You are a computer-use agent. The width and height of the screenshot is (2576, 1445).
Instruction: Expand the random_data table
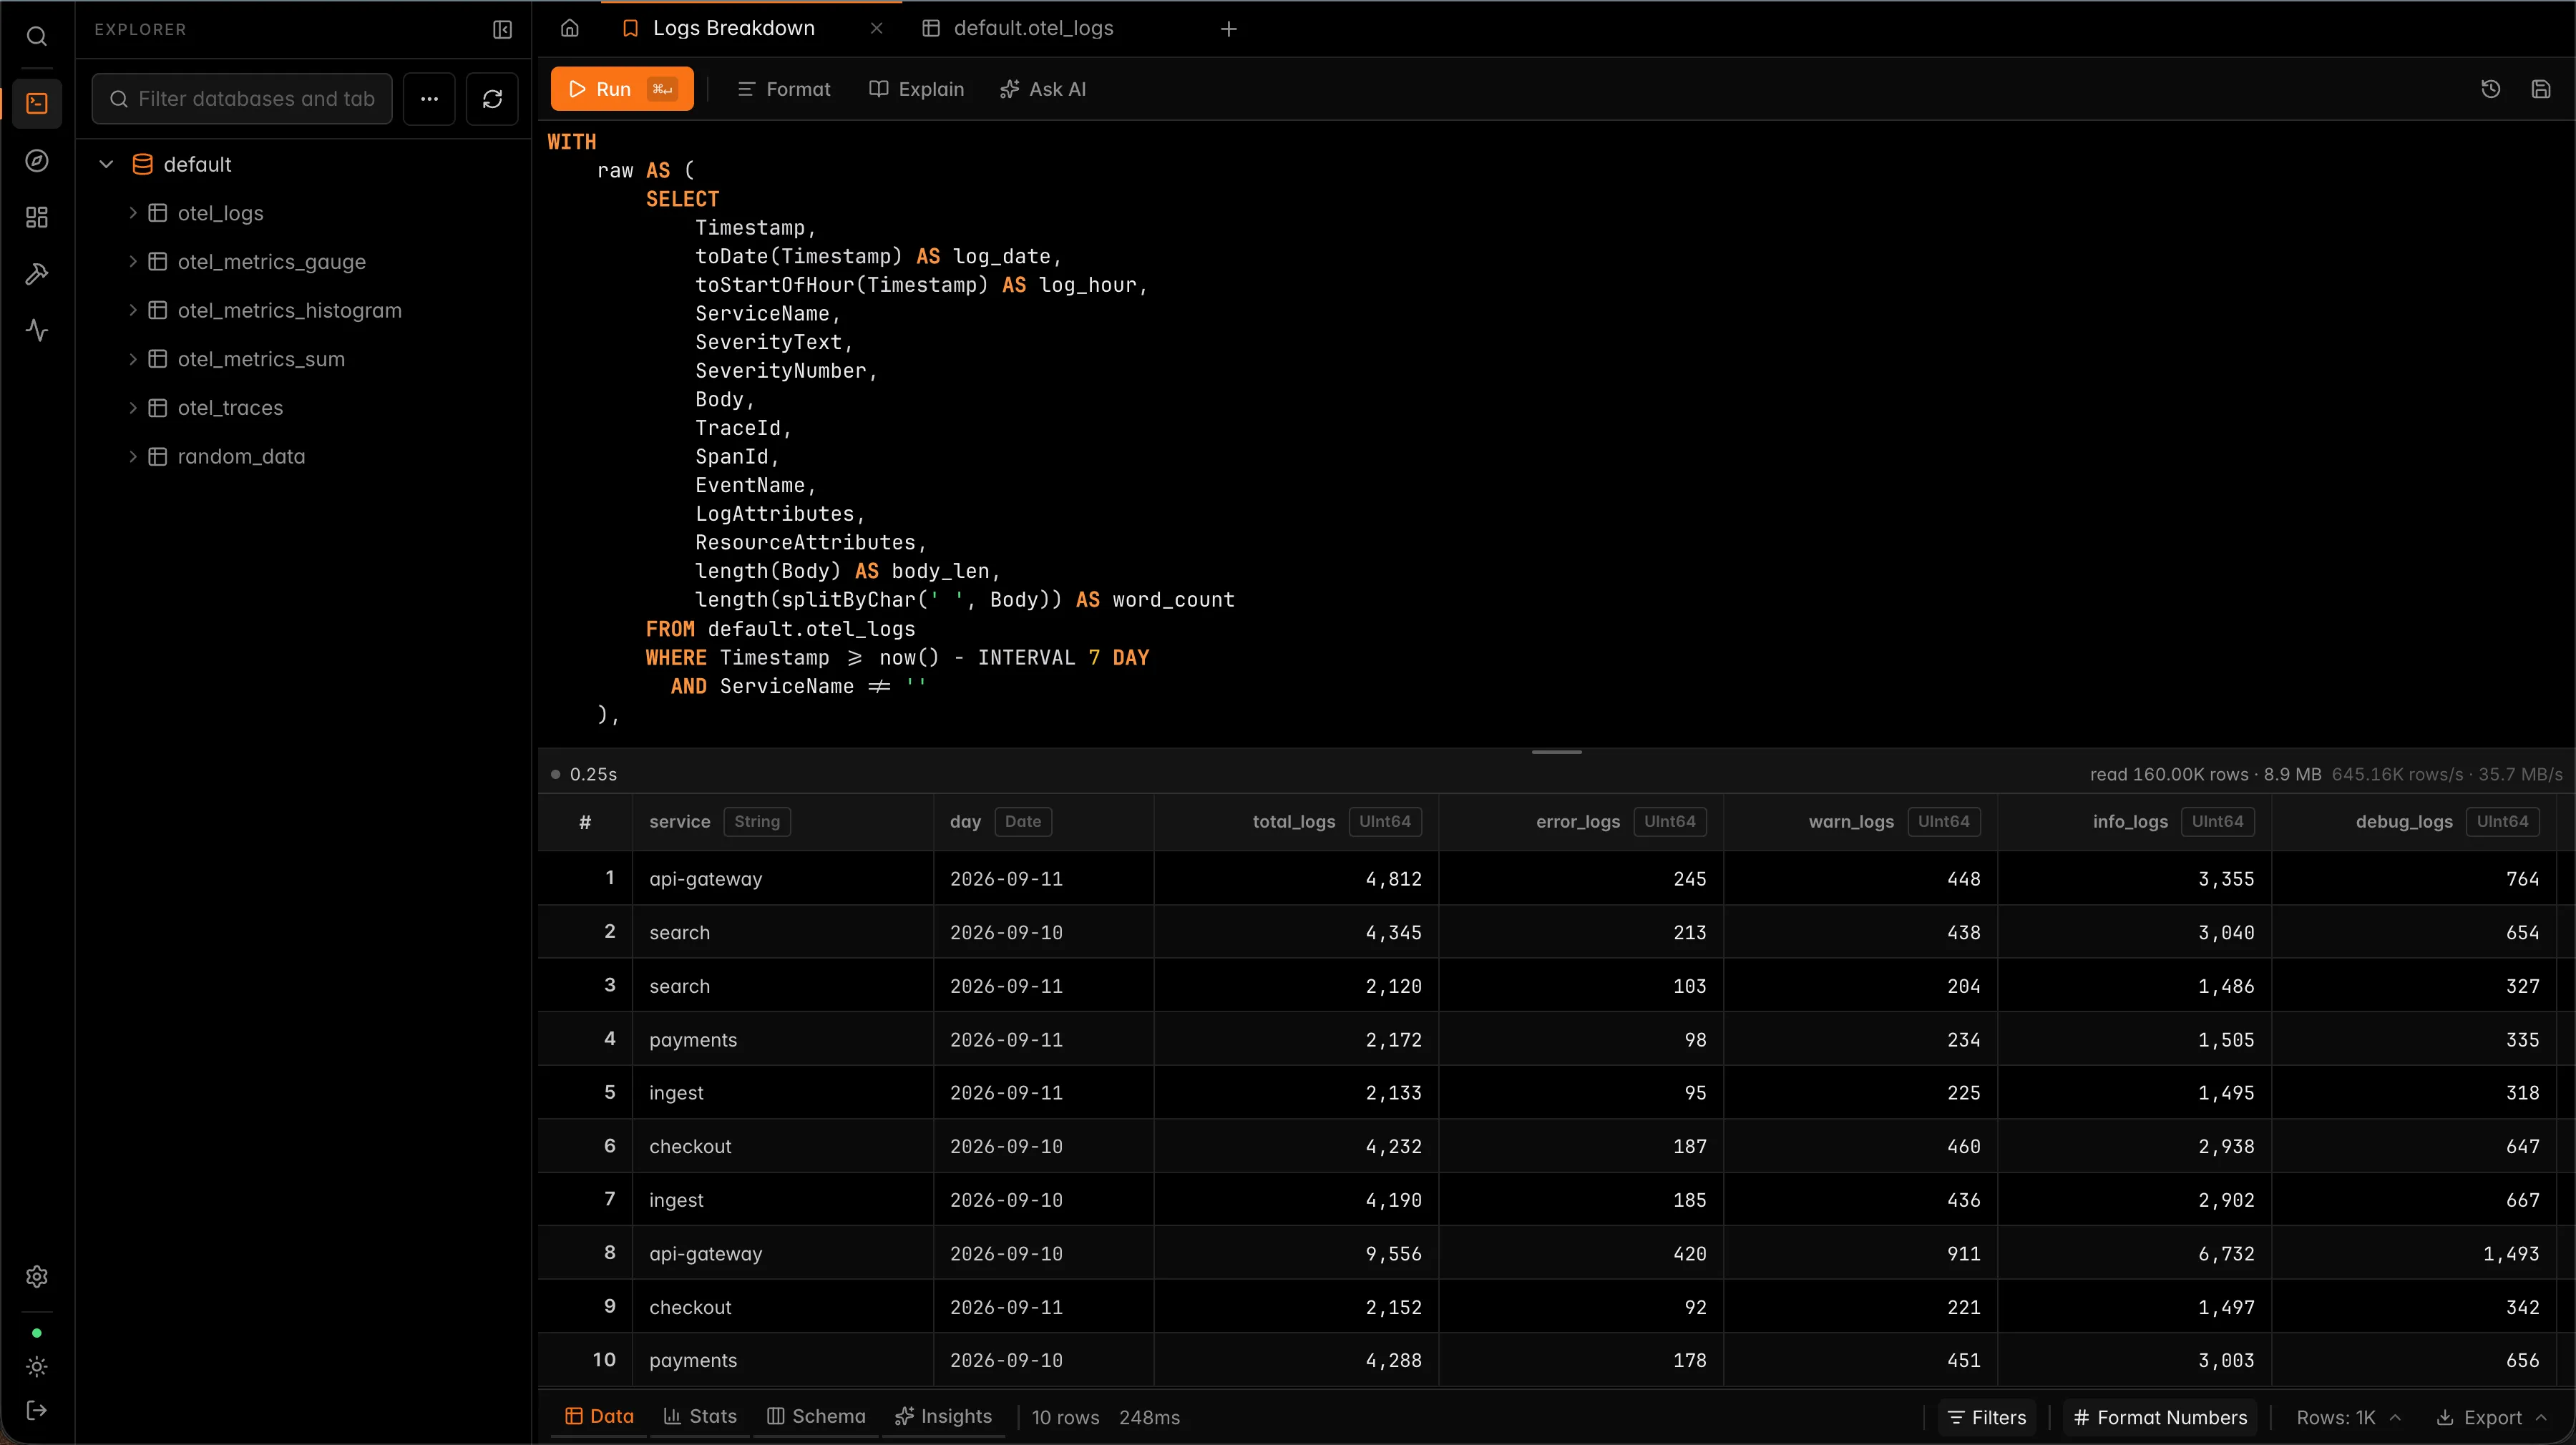132,456
